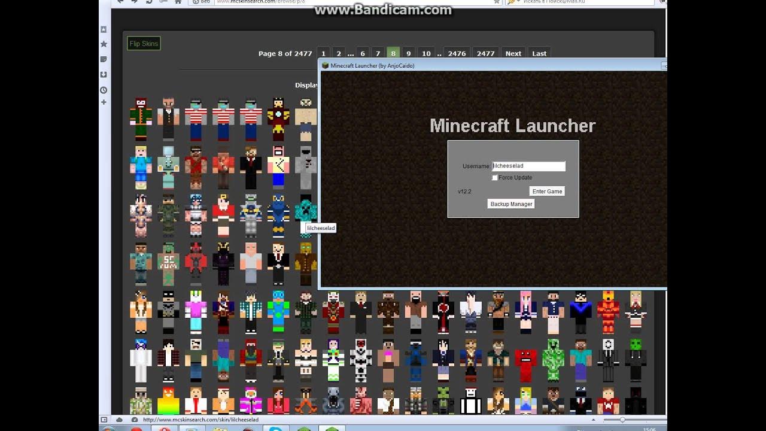Select the default Steve skin
This screenshot has width=766, height=431.
click(580, 360)
